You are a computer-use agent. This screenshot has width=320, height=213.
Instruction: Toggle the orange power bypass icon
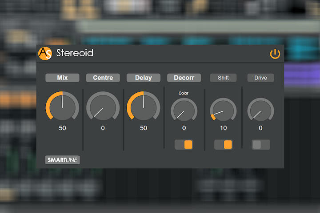coord(275,54)
